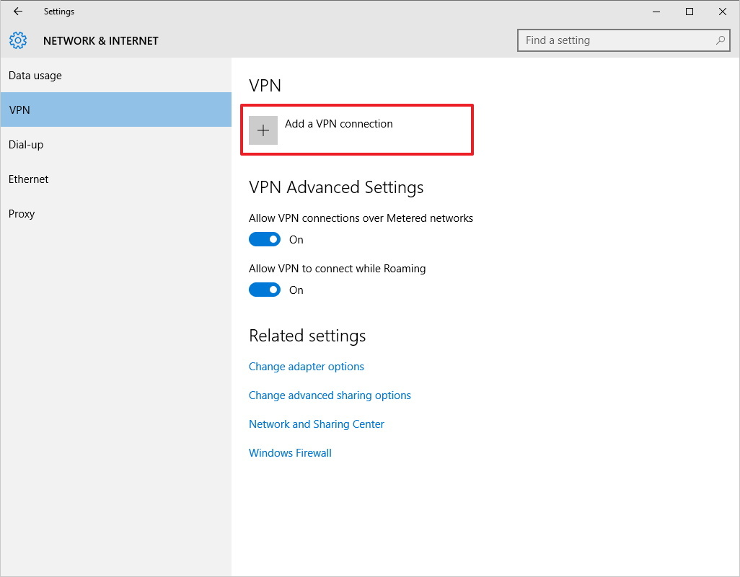The width and height of the screenshot is (740, 577).
Task: Click Add a VPN connection label
Action: [x=338, y=124]
